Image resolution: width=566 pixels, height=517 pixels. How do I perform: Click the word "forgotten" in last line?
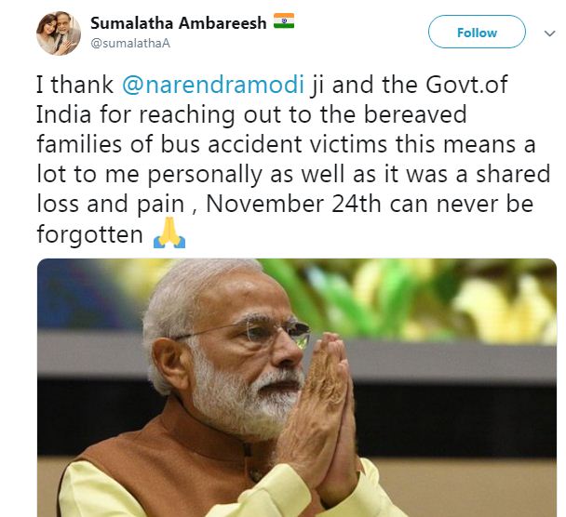tap(90, 235)
